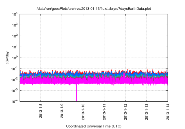Click the 10^0 y-axis tick label
The width and height of the screenshot is (185, 129).
(15, 58)
